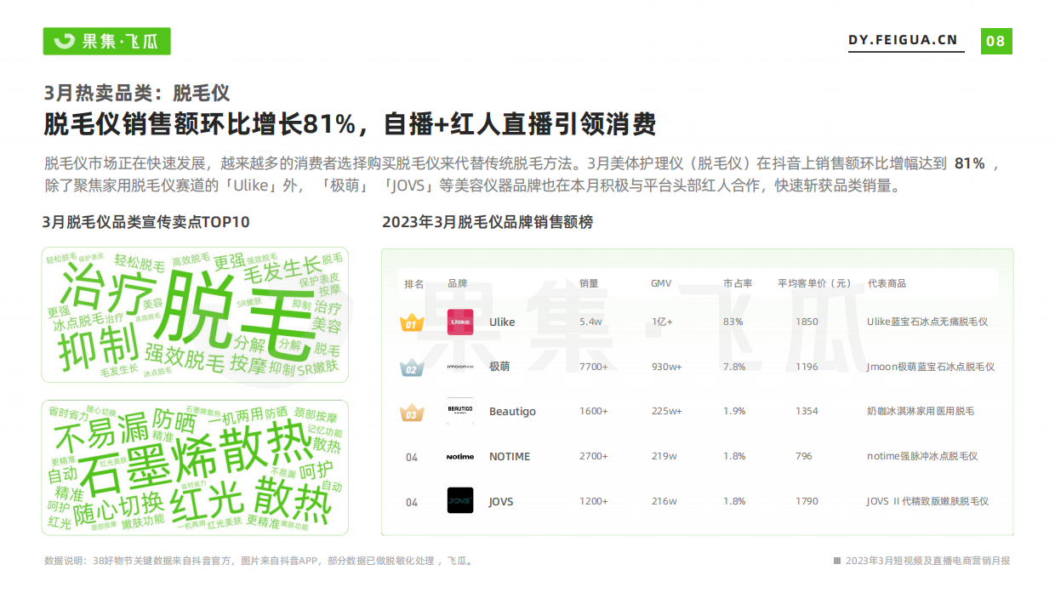Click the 销量 column header
This screenshot has width=1055, height=593.
click(x=589, y=283)
